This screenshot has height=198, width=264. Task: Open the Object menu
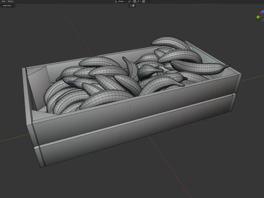click(10, 1)
